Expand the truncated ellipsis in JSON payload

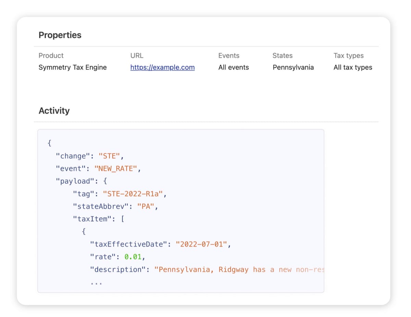[x=96, y=282]
